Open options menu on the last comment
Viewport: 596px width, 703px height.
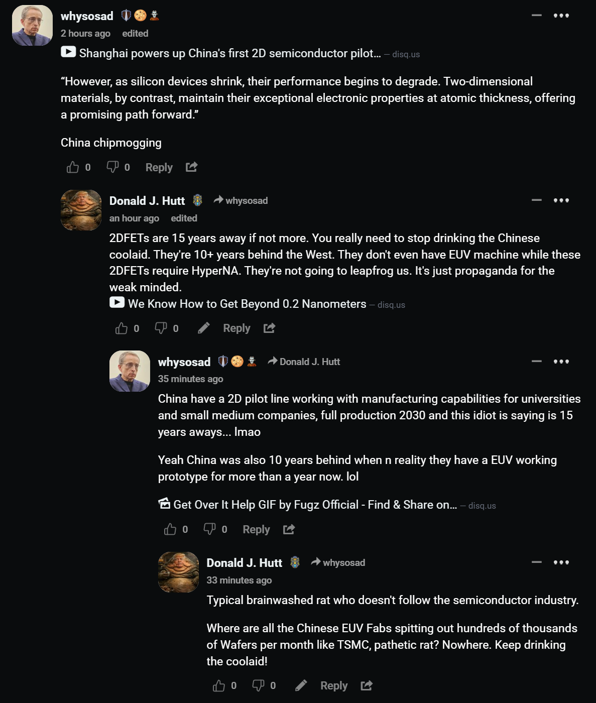point(561,562)
